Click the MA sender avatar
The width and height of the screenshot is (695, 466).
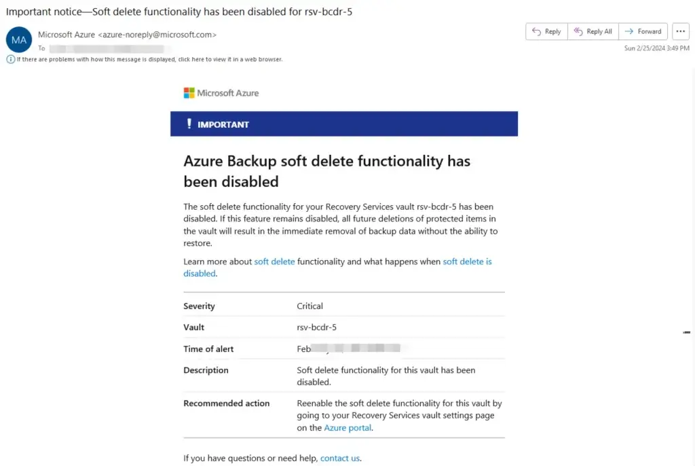(18, 39)
